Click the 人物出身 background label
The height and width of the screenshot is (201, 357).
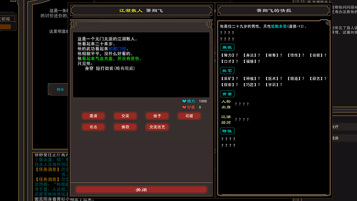(226, 105)
